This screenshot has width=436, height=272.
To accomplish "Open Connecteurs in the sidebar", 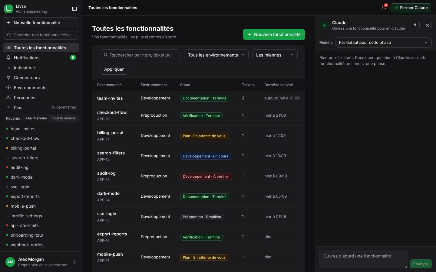I will 41,78.
